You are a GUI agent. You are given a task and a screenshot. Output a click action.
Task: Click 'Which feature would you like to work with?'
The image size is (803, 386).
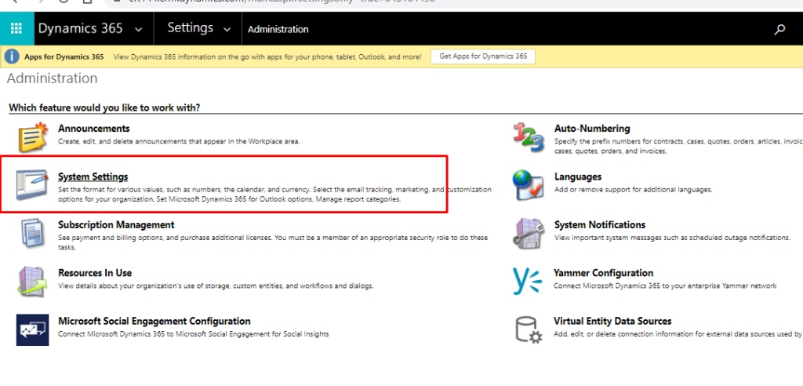pos(104,107)
